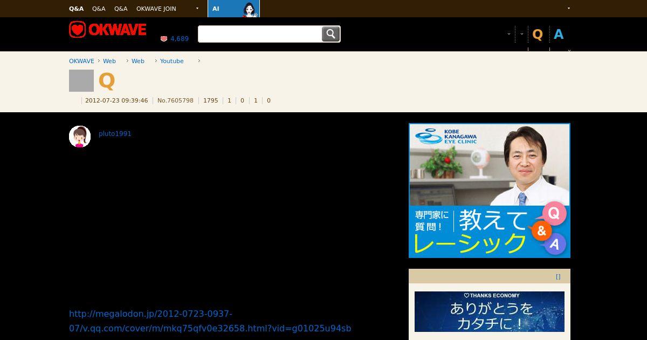Click the [] link in sidebar header

coord(558,276)
